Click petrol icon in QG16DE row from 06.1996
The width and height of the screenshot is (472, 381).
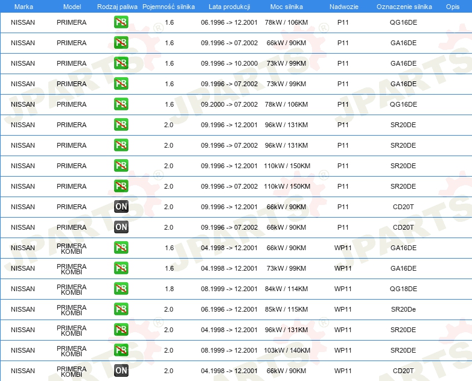(x=121, y=22)
